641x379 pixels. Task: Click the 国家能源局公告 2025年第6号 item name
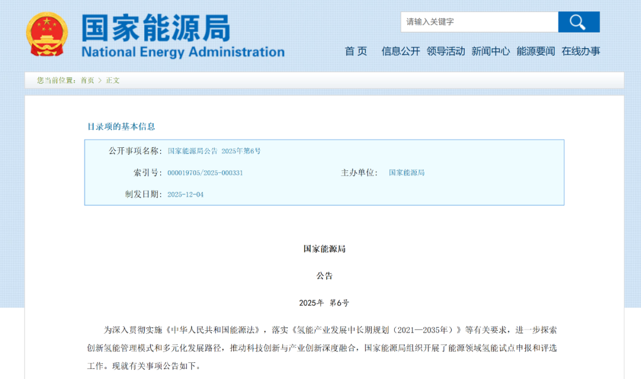tap(214, 151)
